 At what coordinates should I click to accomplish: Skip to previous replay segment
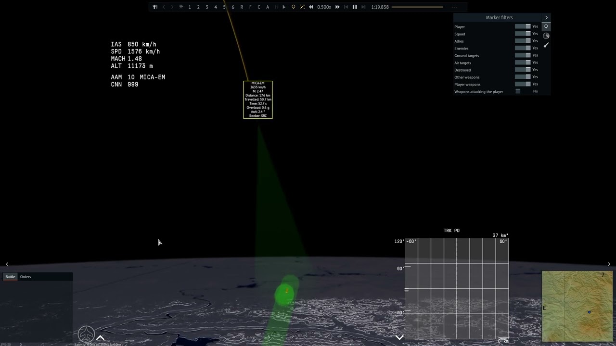346,7
